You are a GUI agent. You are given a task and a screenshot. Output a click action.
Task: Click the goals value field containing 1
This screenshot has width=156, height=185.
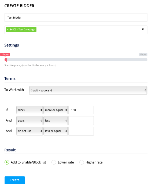pos(81,120)
